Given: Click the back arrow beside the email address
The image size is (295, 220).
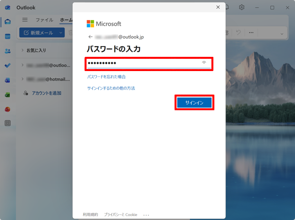Looking at the screenshot, I should (90, 37).
